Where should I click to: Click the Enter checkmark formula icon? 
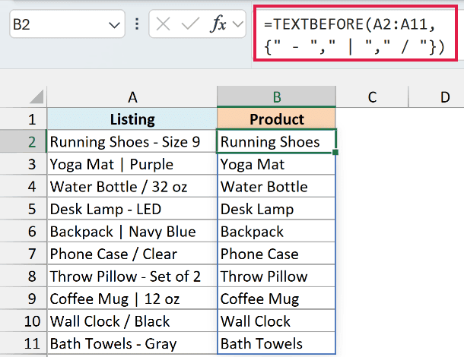tap(190, 24)
